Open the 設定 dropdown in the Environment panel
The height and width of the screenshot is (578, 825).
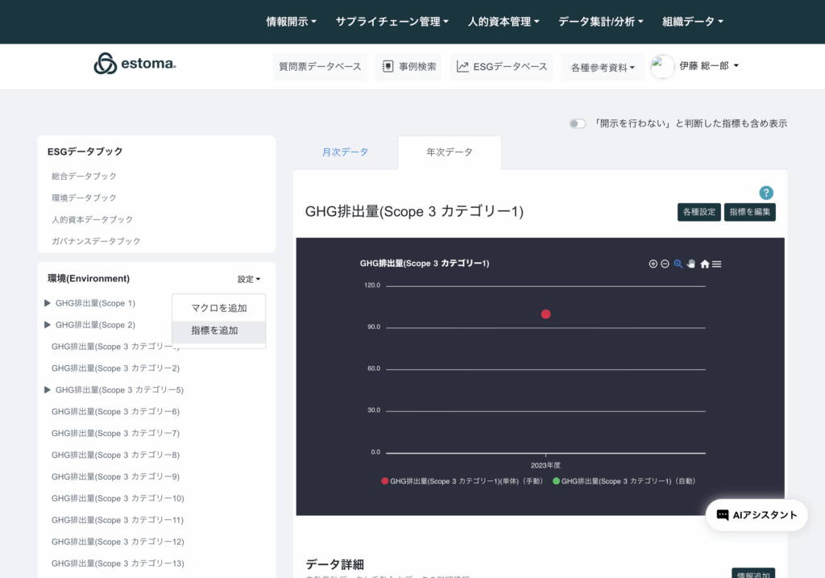tap(248, 279)
